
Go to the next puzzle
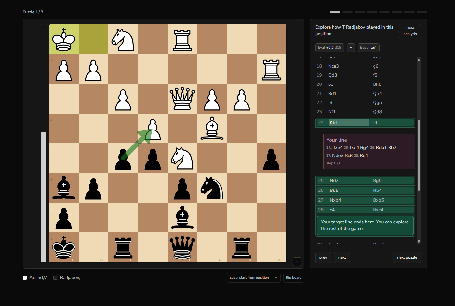coord(407,257)
